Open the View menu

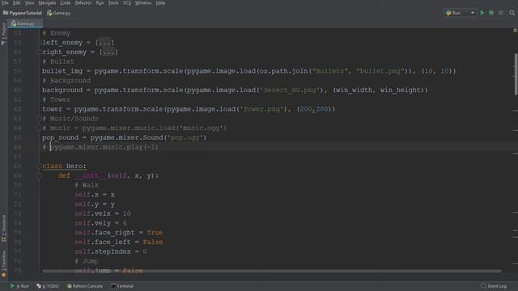pyautogui.click(x=29, y=3)
